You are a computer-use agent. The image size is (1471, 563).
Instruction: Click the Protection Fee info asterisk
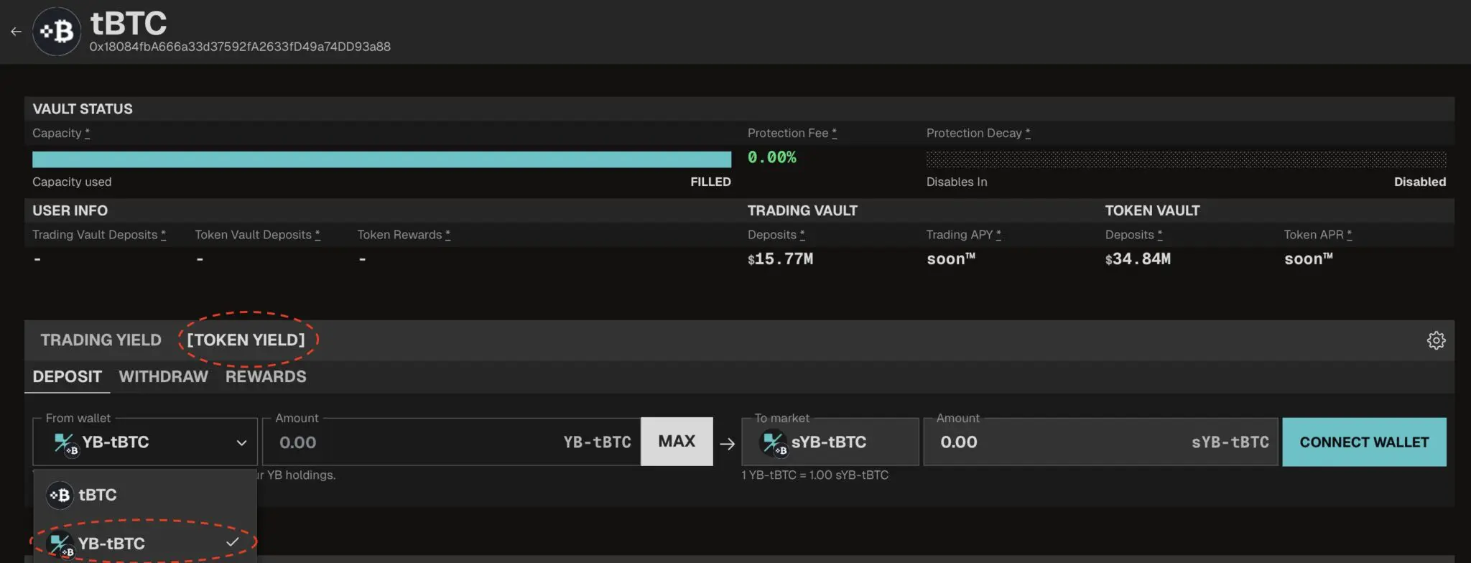click(x=834, y=134)
